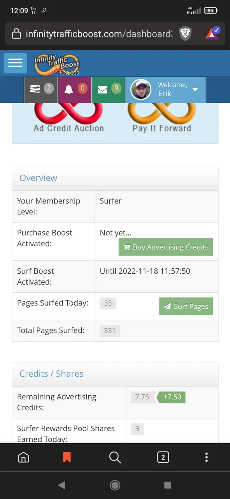Click the Buy Advertising Credits button
This screenshot has width=230, height=499.
(x=166, y=247)
